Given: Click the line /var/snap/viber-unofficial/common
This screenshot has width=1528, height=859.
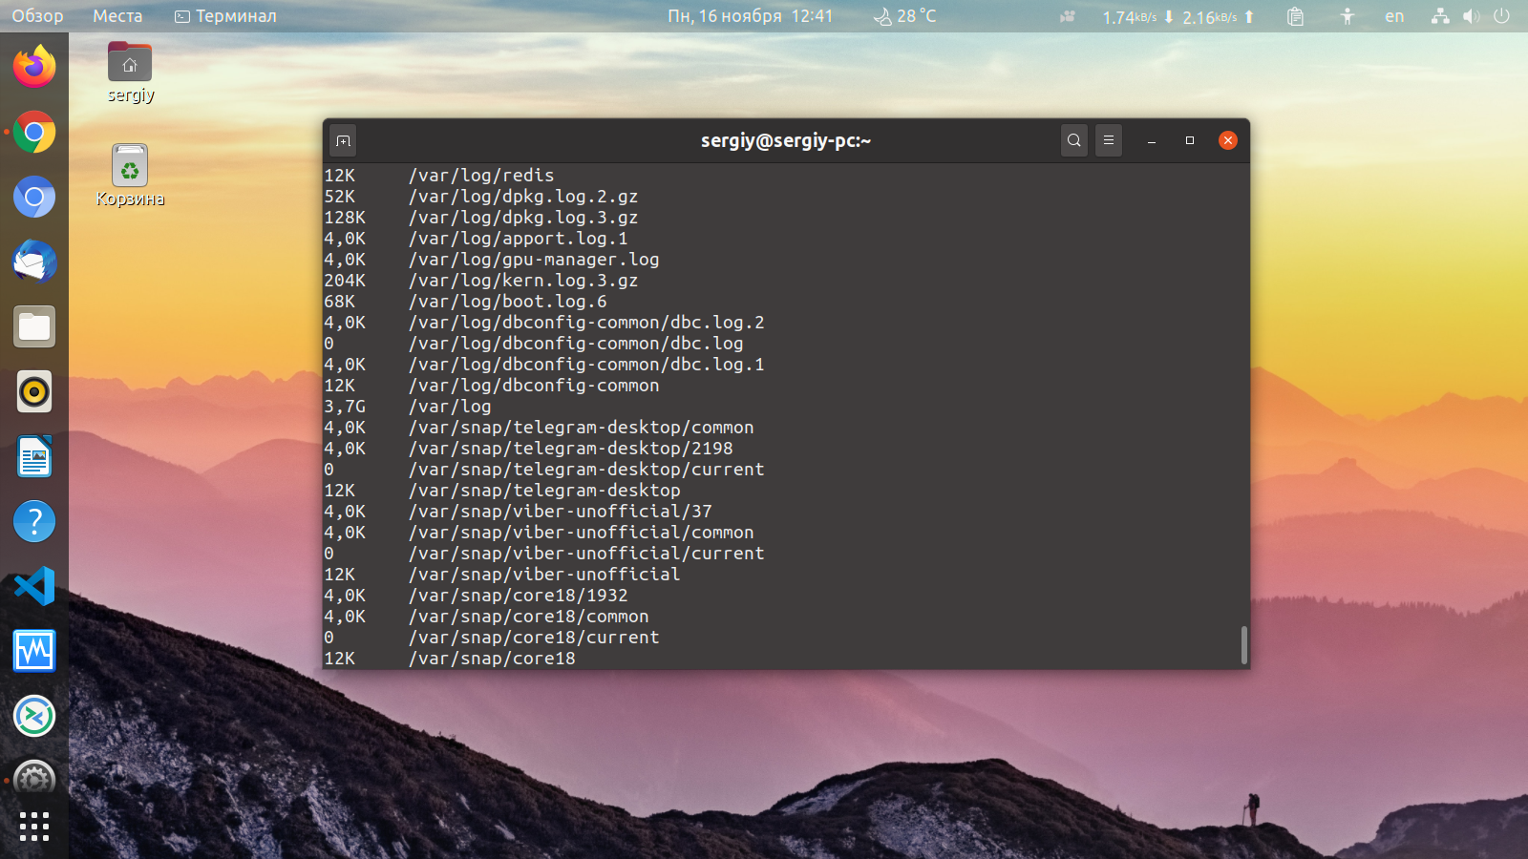Looking at the screenshot, I should [x=582, y=533].
